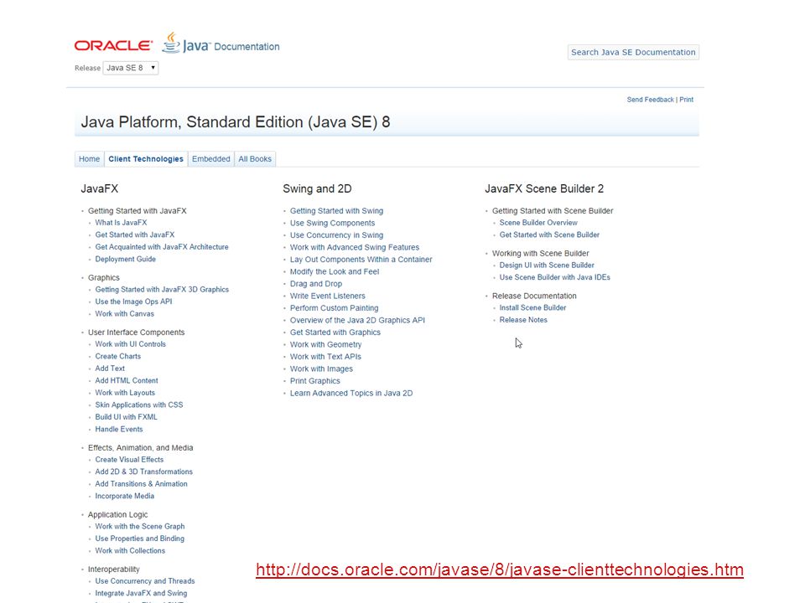Open Use the Image Ops API link
This screenshot has width=805, height=603.
[133, 301]
